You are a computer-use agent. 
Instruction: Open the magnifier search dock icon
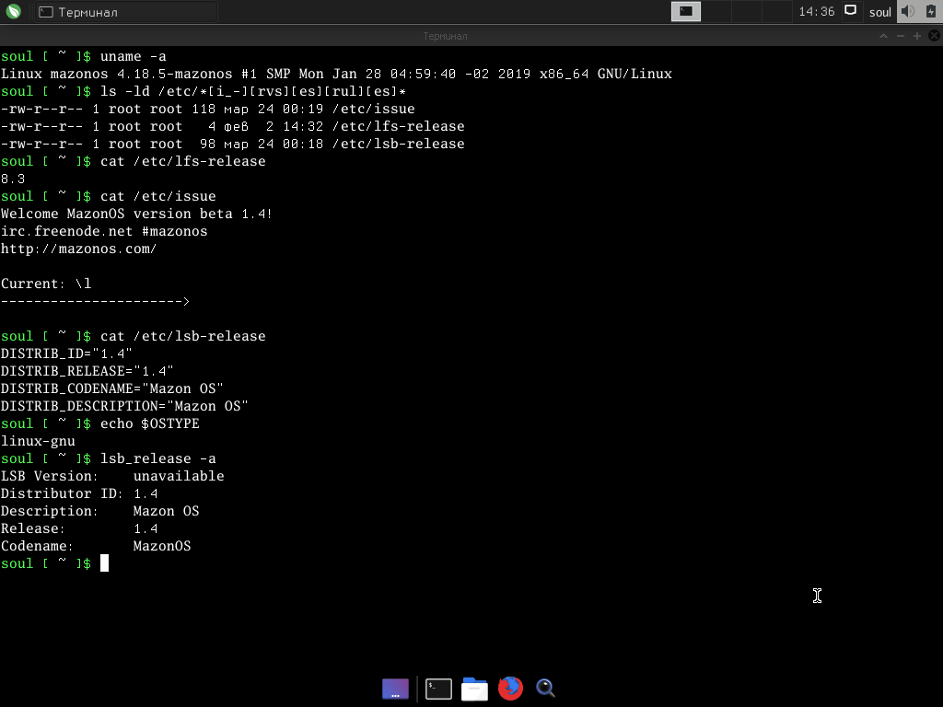545,689
